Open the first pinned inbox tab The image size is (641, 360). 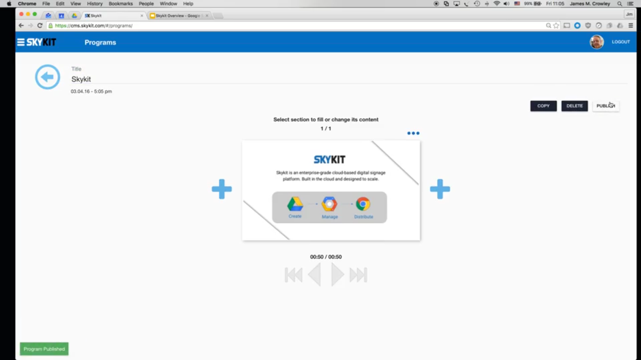[48, 15]
